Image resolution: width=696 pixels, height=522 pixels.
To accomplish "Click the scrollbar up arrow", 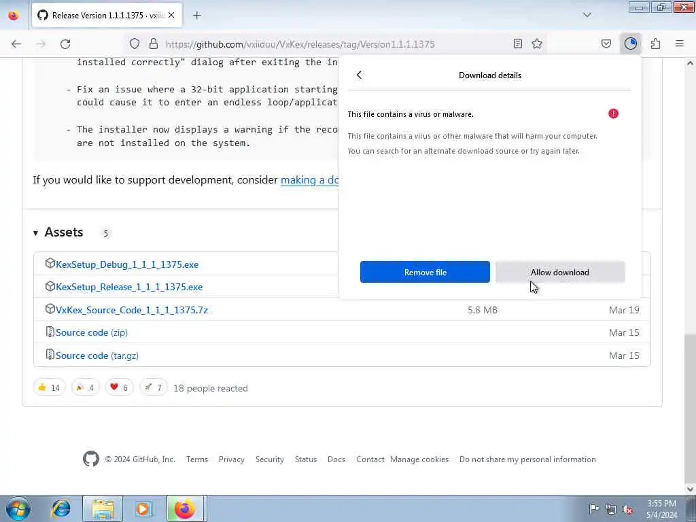I will pos(690,63).
